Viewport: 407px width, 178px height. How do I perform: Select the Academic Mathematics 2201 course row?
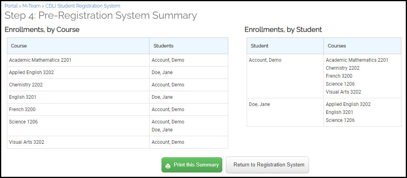point(118,60)
